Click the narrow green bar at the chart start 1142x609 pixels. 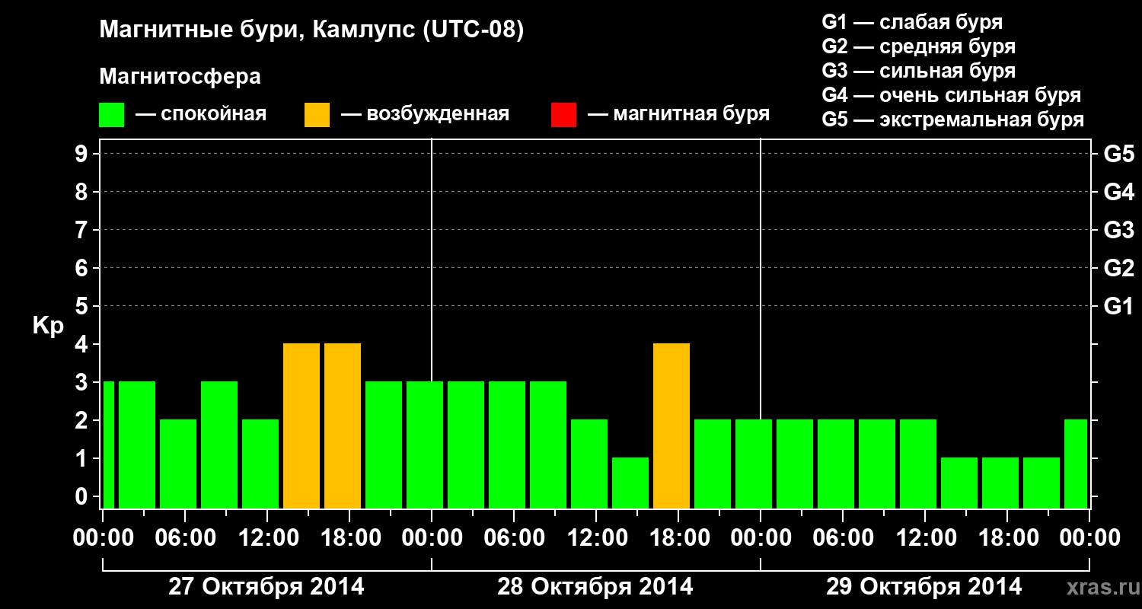[109, 445]
